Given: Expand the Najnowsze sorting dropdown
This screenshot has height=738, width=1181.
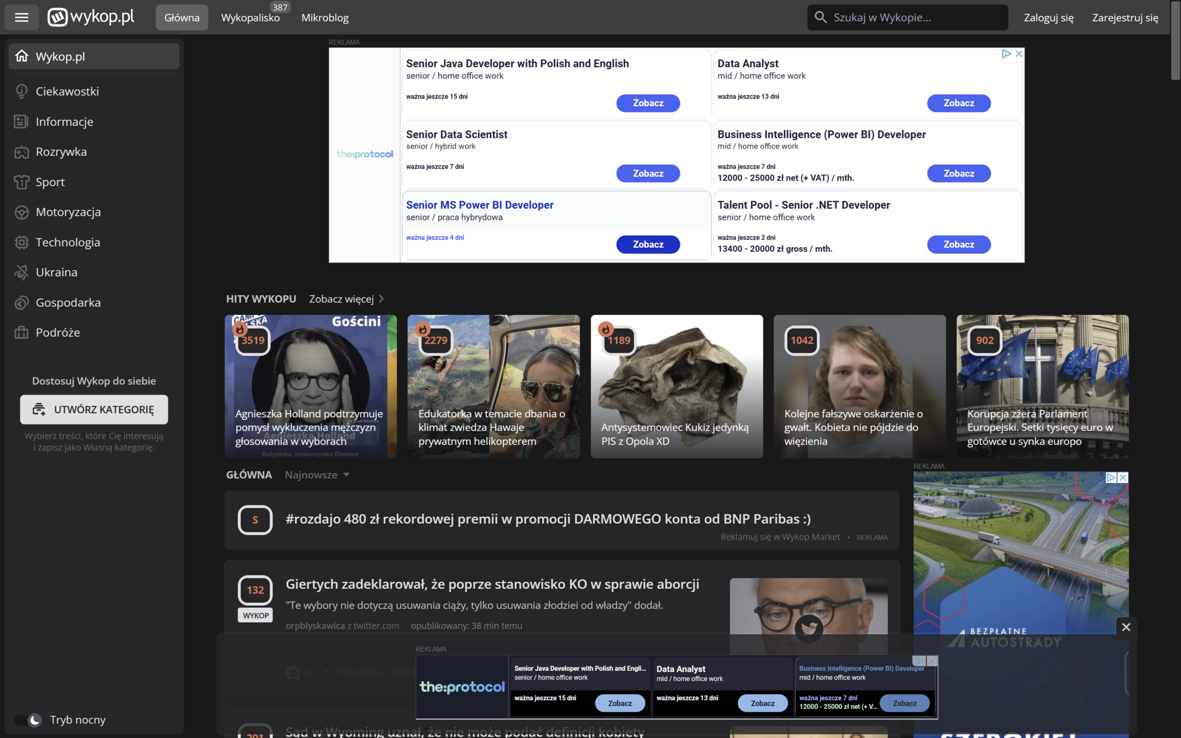Looking at the screenshot, I should coord(317,475).
